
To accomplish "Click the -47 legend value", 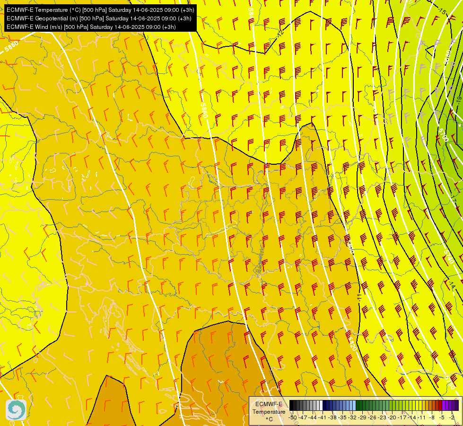I will pos(303,417).
